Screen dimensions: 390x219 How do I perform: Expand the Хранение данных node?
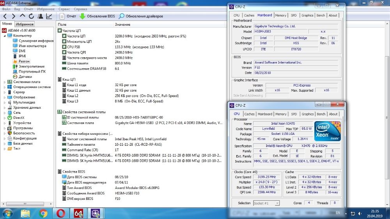tap(4, 108)
